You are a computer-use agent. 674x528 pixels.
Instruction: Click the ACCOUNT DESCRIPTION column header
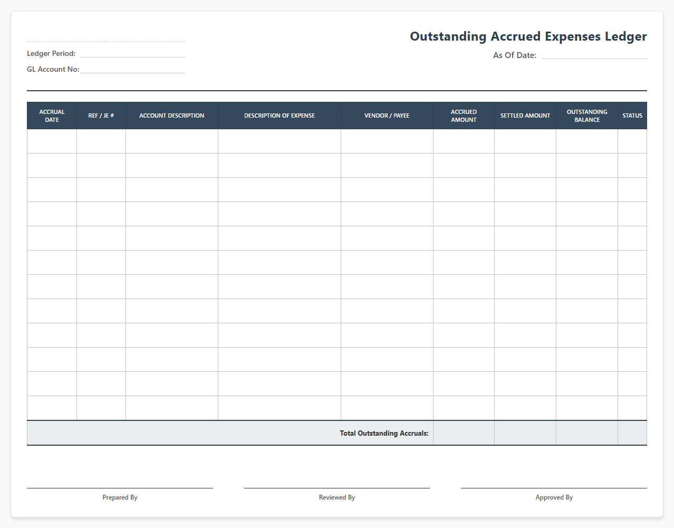click(172, 116)
